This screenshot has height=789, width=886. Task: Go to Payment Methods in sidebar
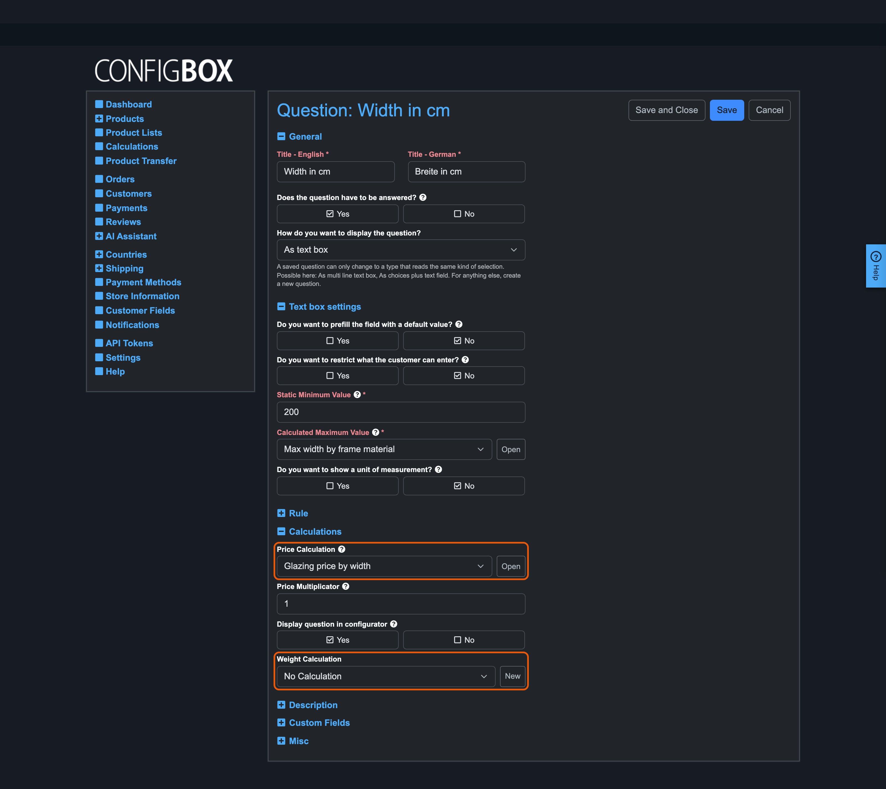pyautogui.click(x=143, y=282)
